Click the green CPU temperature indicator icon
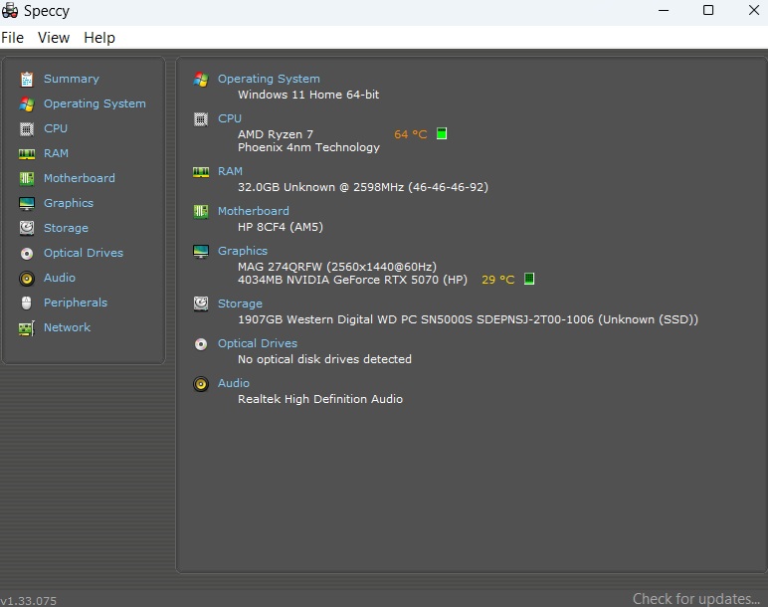Viewport: 768px width, 607px height. [x=442, y=133]
